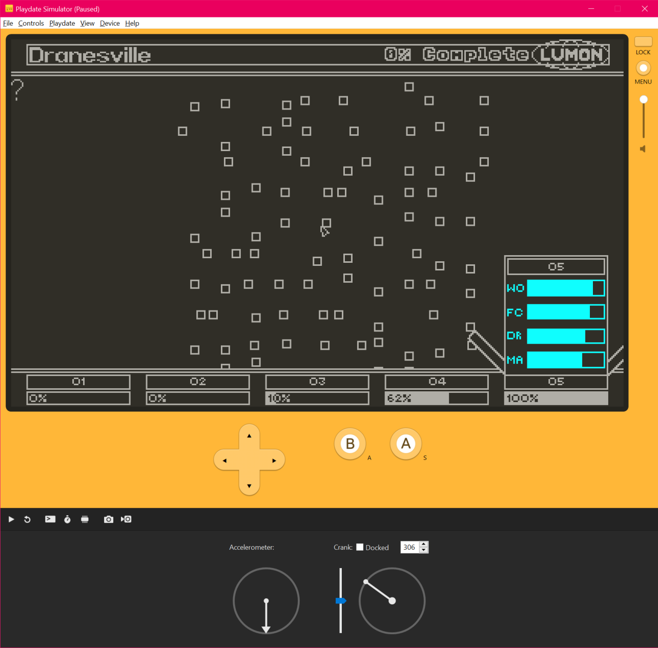This screenshot has width=658, height=648.
Task: Click the 100% progress bar under bin 05
Action: point(556,398)
